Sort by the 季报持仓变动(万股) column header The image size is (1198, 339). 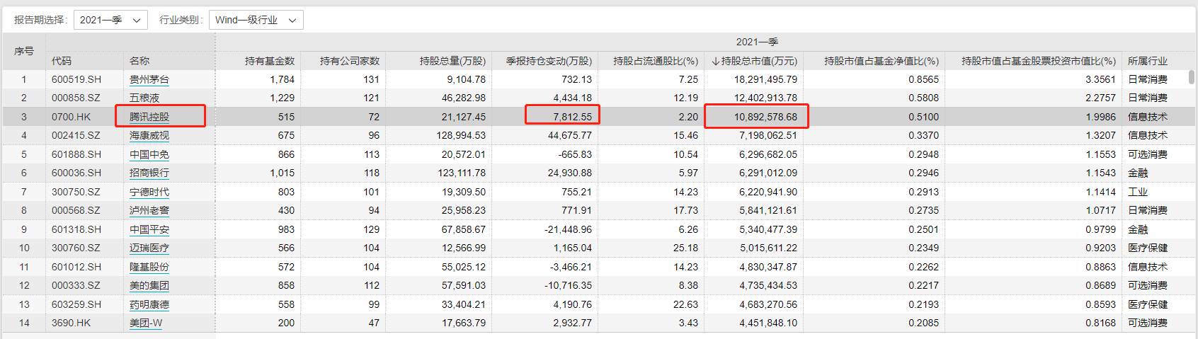coord(549,61)
